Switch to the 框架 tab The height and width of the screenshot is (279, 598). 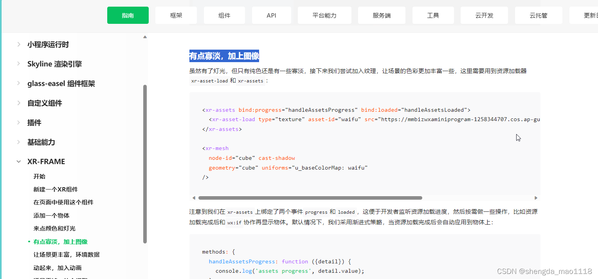coord(176,15)
